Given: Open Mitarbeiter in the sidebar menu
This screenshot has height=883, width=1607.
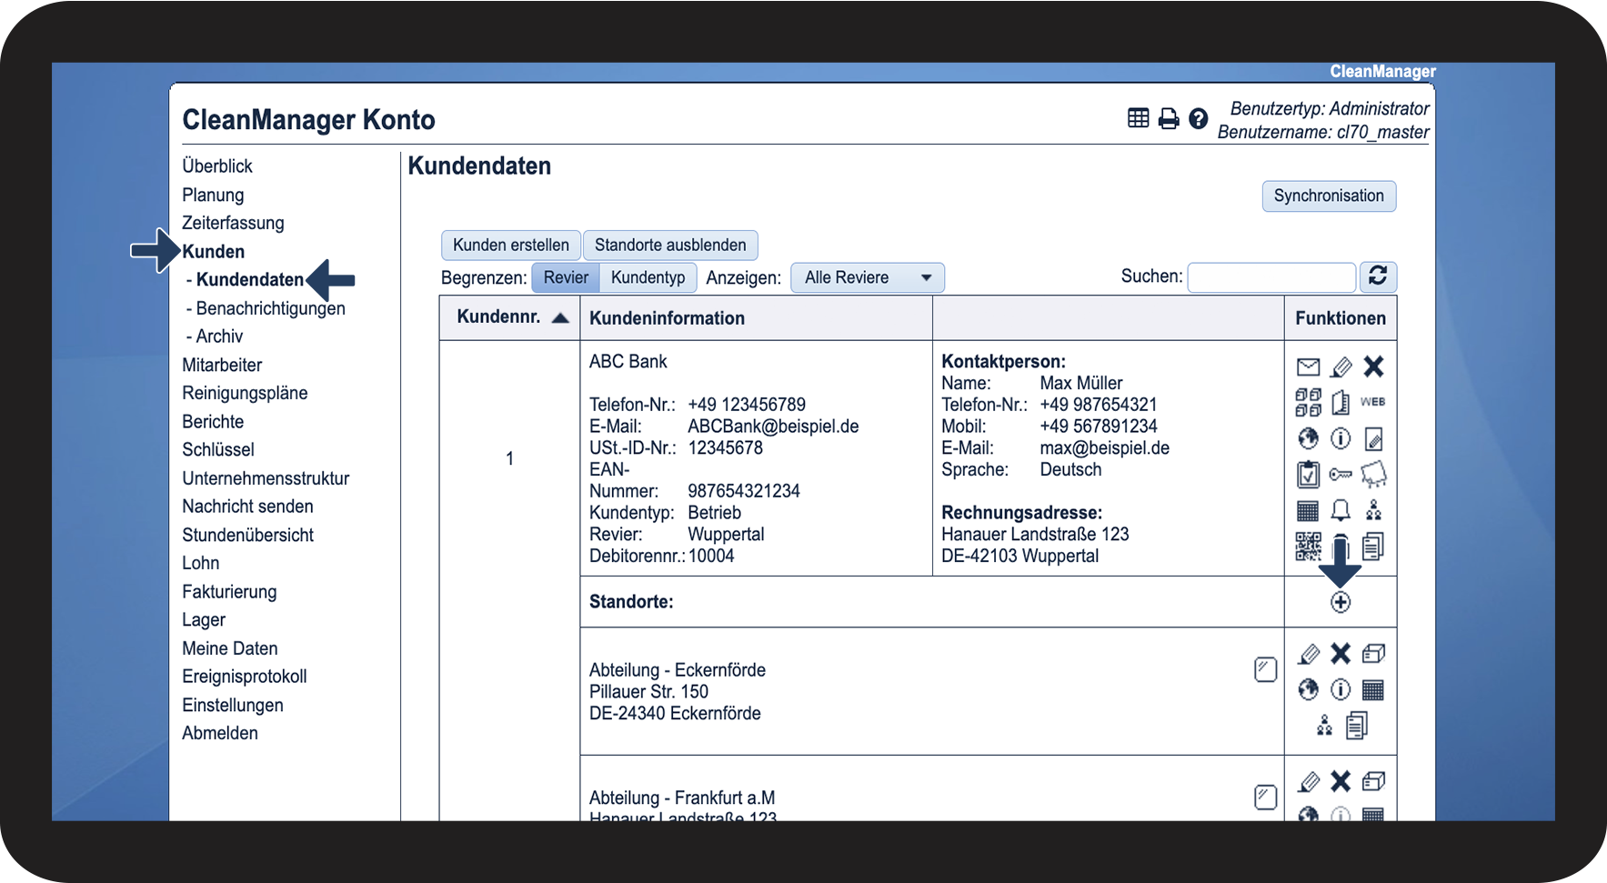Looking at the screenshot, I should coord(222,365).
